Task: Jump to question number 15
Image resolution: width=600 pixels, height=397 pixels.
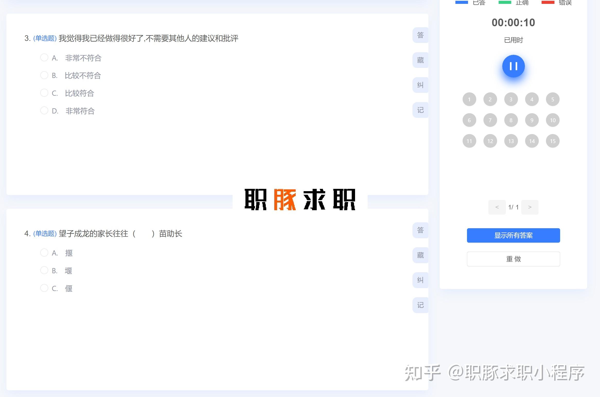Action: pyautogui.click(x=553, y=141)
